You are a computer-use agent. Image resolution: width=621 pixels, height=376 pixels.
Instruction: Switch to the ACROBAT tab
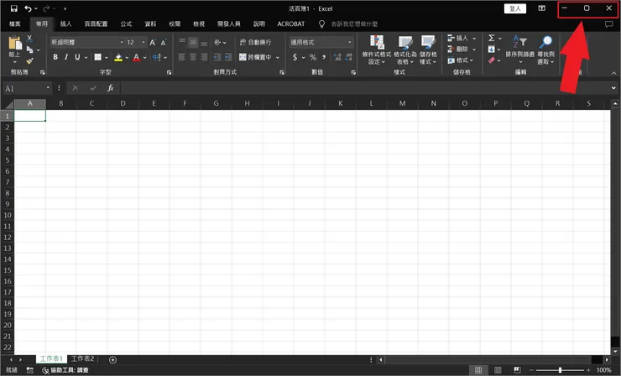click(291, 24)
